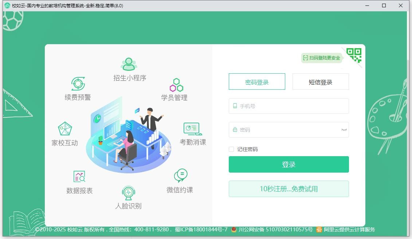Click the 阿里云 logo icon in footer
412x239 pixels.
coord(319,230)
